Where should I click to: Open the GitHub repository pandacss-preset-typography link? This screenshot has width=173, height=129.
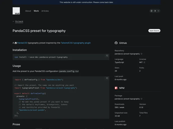(x=127, y=54)
